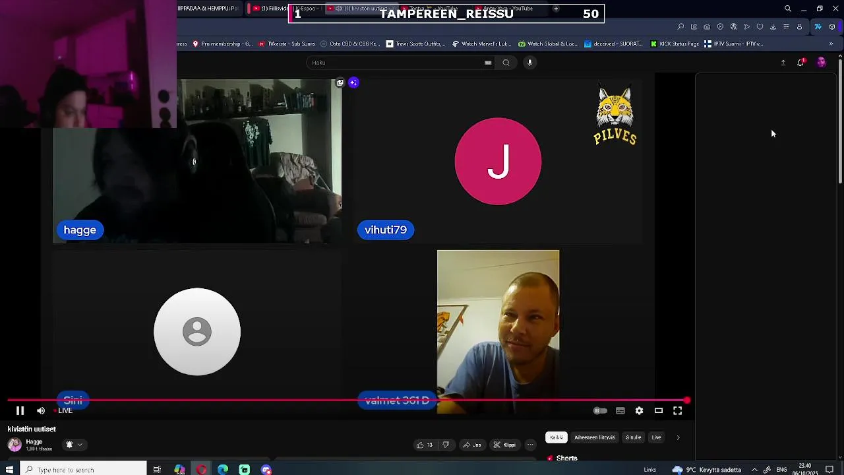Mute the video player volume
This screenshot has height=475, width=844.
pos(41,410)
